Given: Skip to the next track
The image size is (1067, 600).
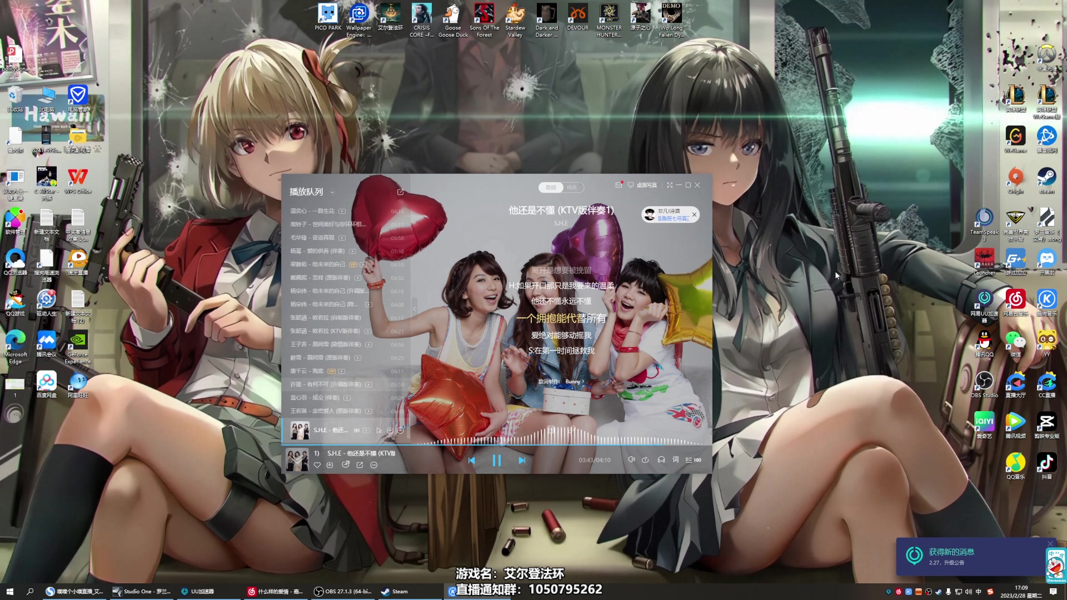Looking at the screenshot, I should (522, 460).
